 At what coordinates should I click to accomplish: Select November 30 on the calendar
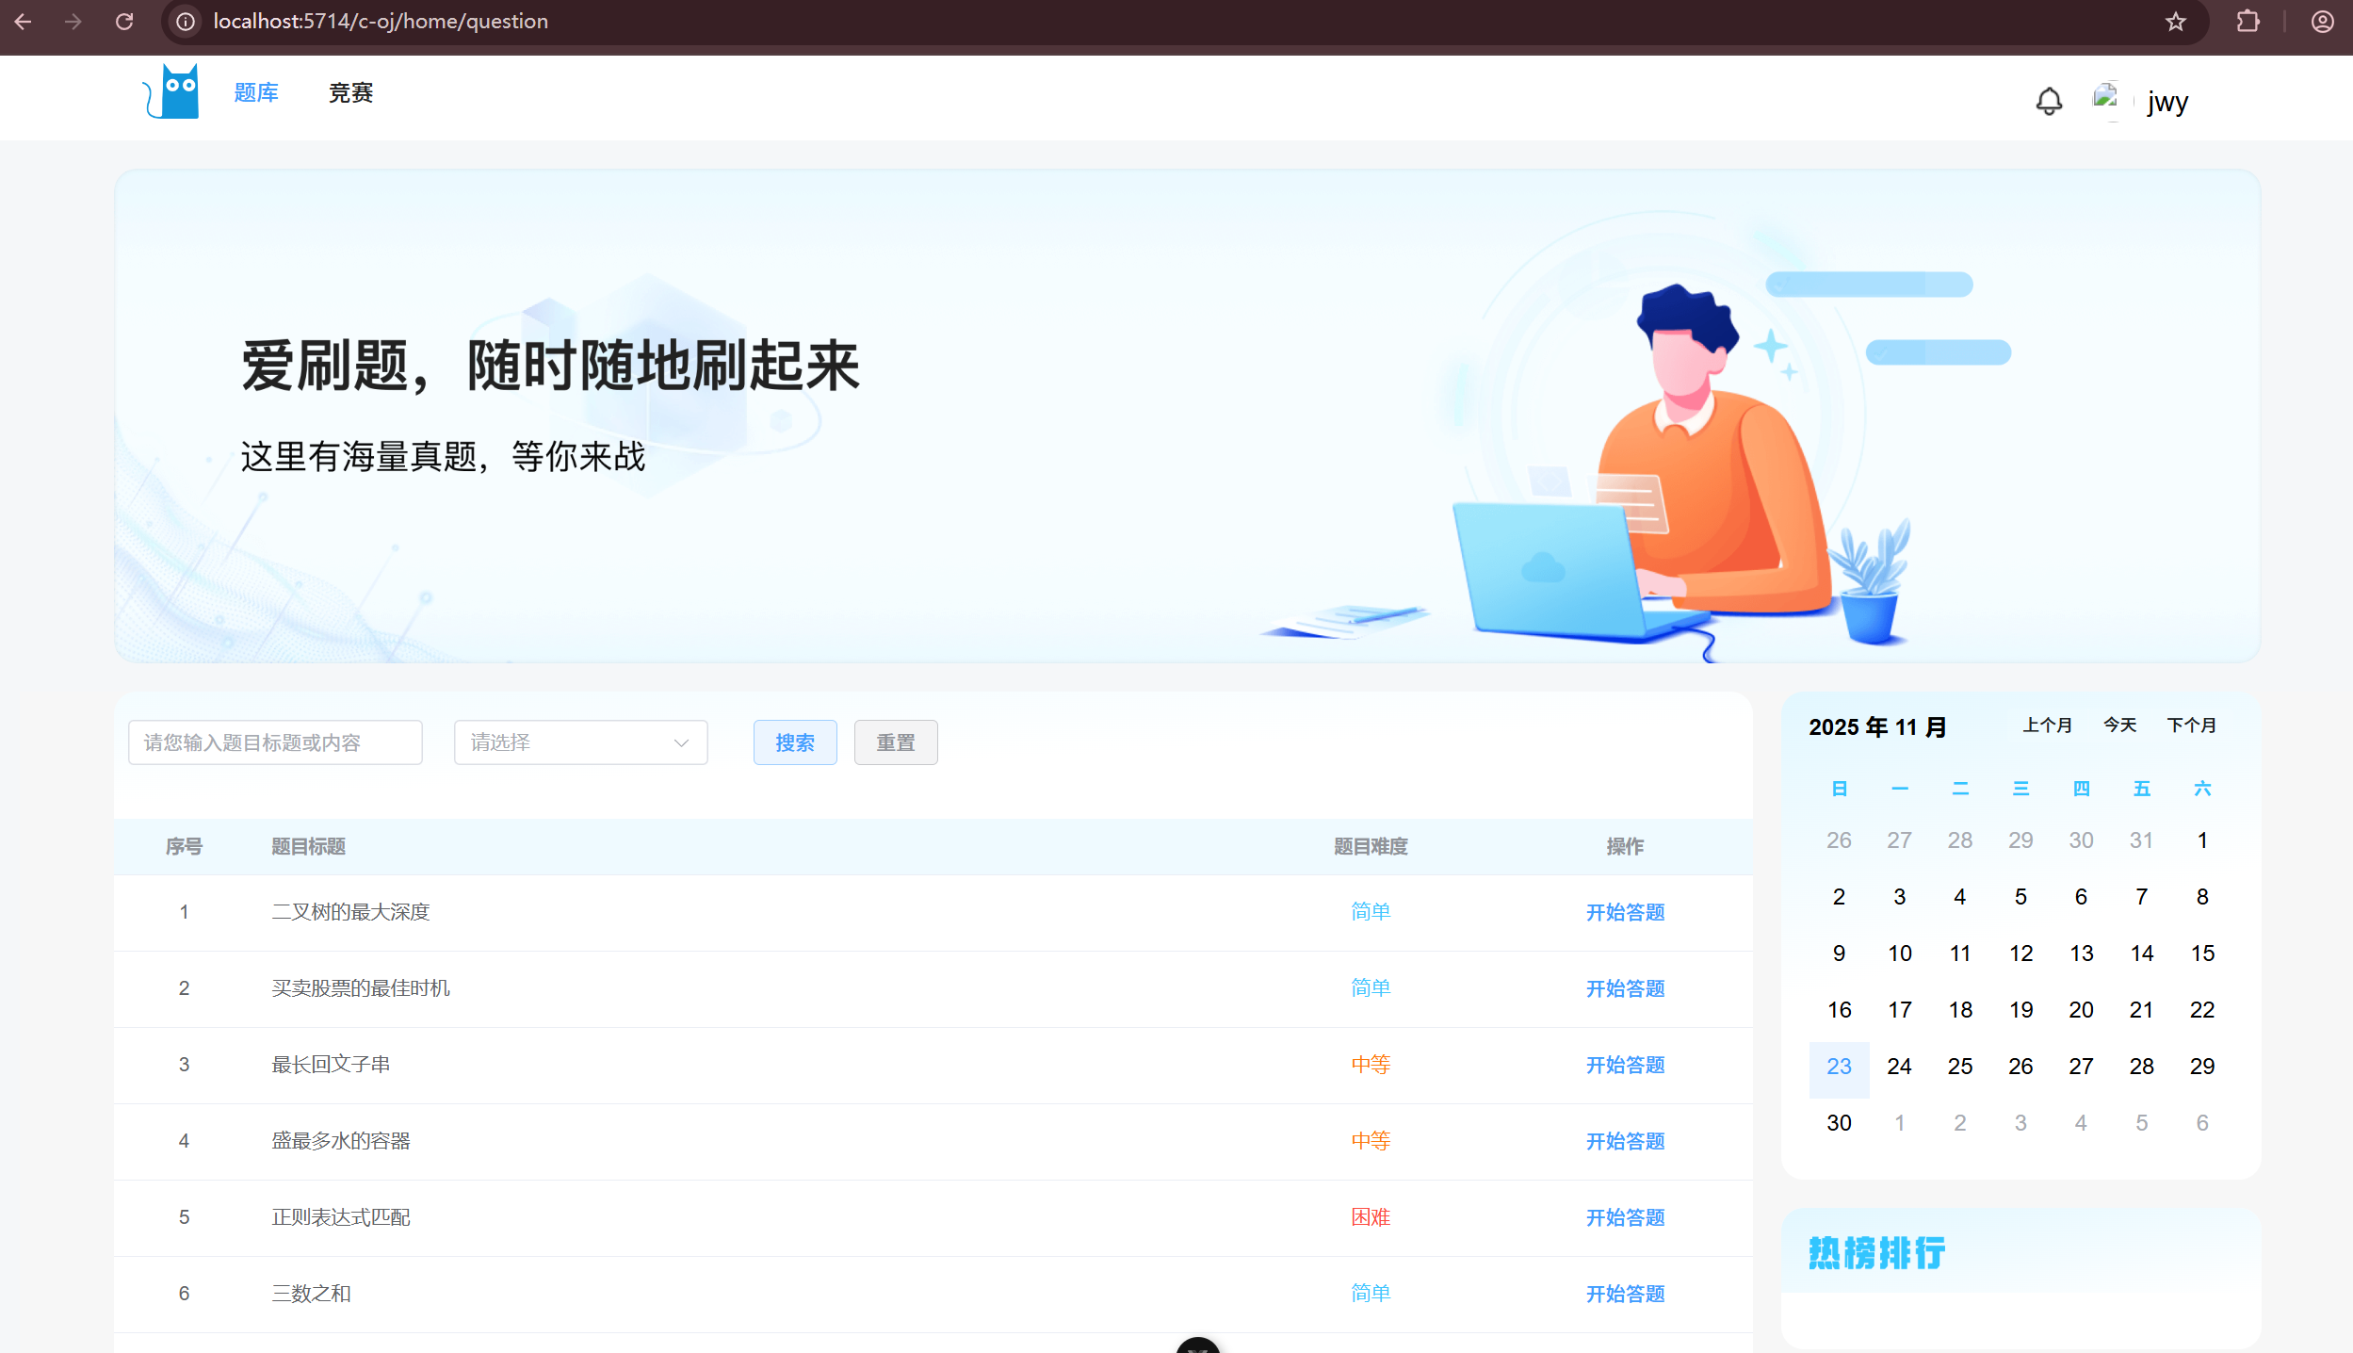(x=1838, y=1122)
